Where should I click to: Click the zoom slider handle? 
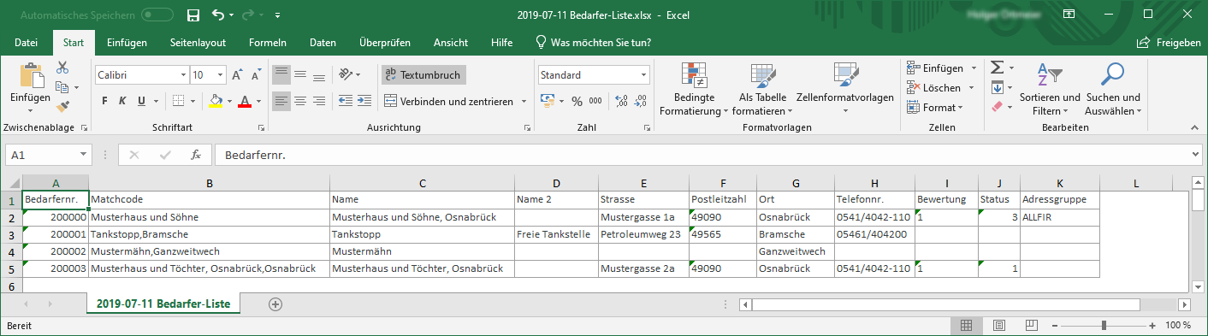pos(1104,326)
